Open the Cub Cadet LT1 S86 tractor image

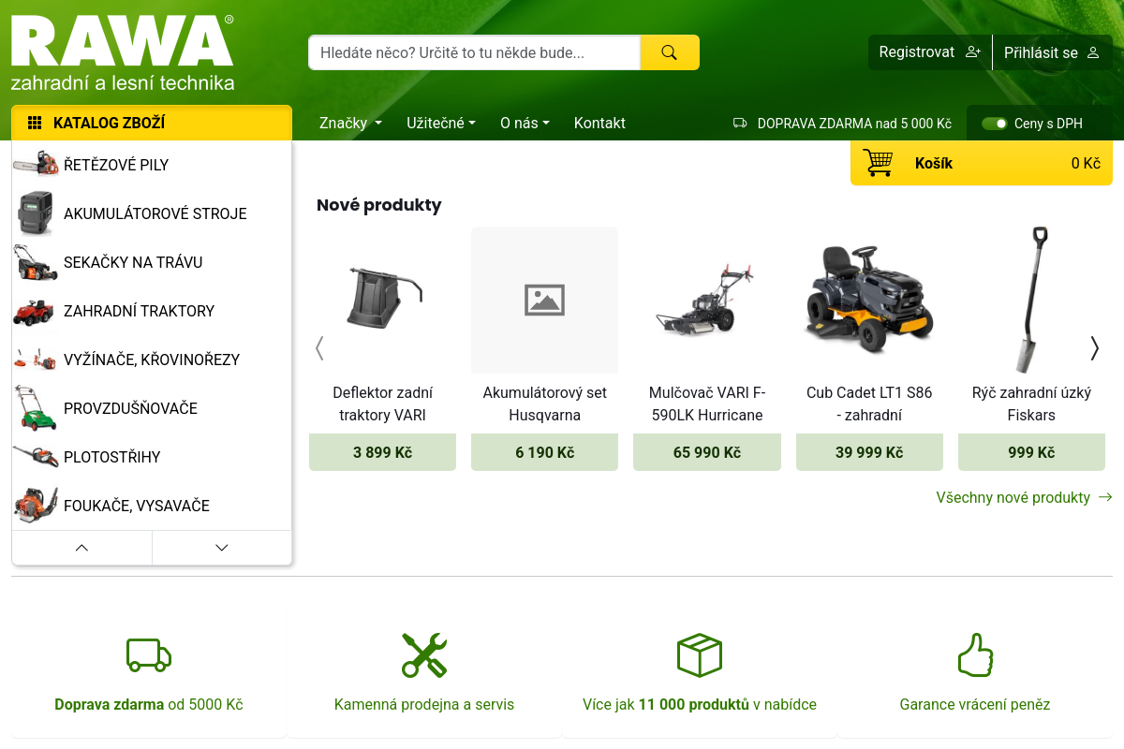(x=869, y=300)
